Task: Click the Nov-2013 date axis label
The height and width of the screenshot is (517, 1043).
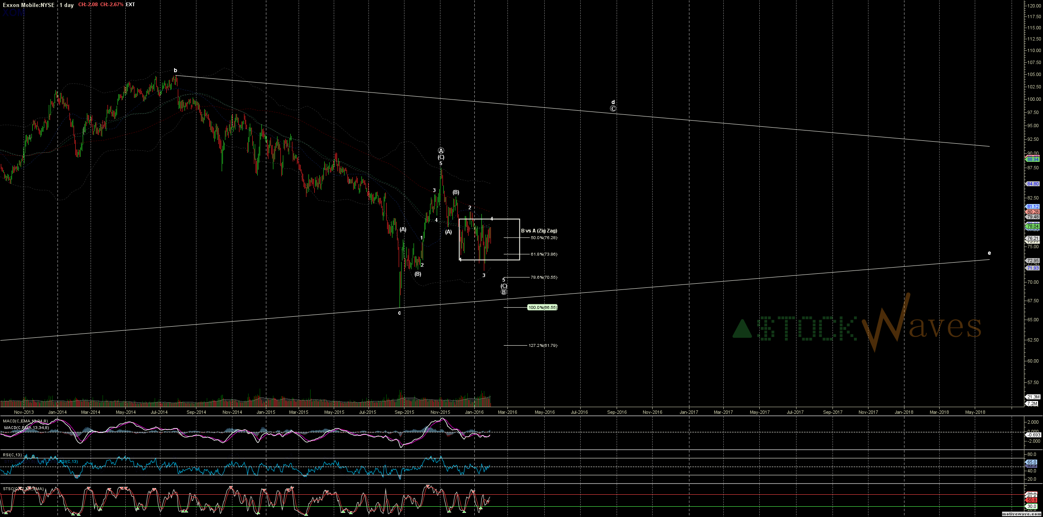Action: (x=24, y=412)
